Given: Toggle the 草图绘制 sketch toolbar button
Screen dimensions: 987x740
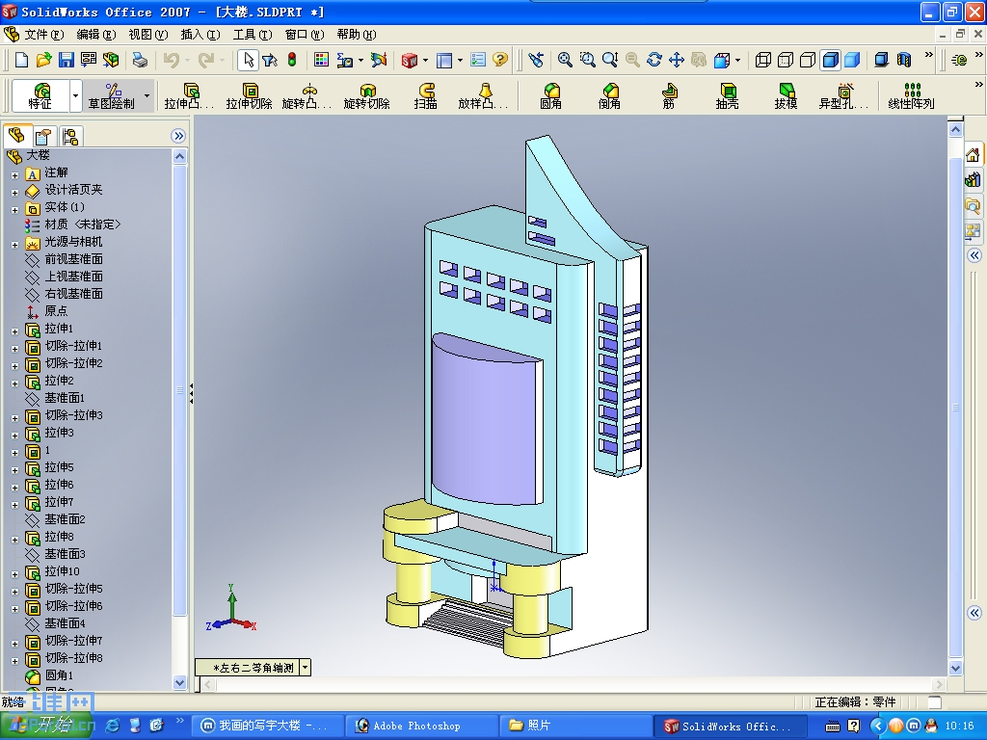Looking at the screenshot, I should 111,96.
